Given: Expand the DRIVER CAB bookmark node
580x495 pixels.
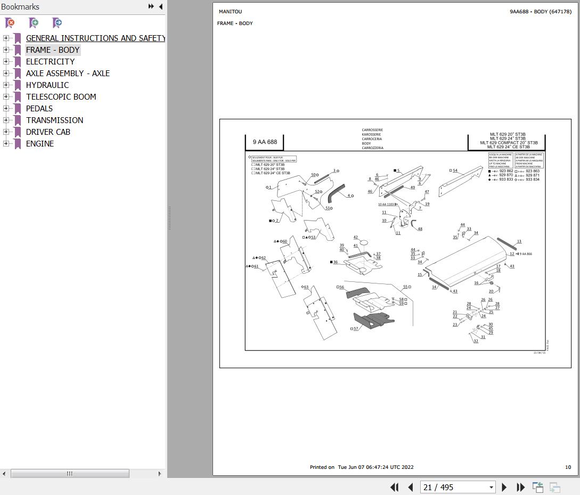Looking at the screenshot, I should pyautogui.click(x=6, y=132).
